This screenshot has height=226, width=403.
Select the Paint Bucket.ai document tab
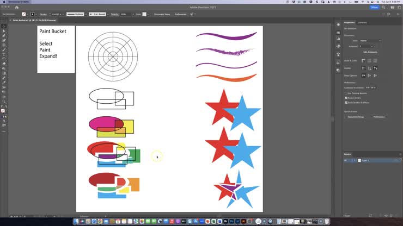tap(34, 20)
